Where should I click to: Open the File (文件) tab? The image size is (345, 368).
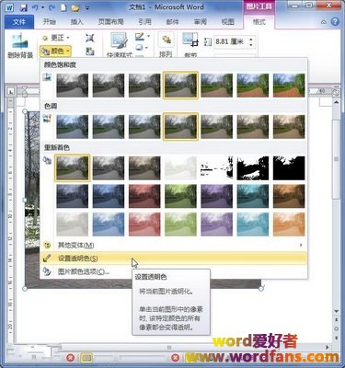[x=19, y=21]
